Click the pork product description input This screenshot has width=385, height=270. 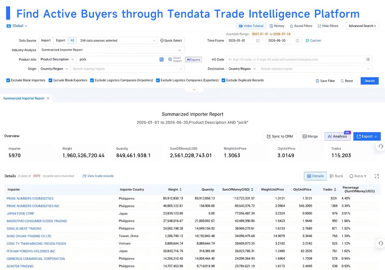pos(118,59)
